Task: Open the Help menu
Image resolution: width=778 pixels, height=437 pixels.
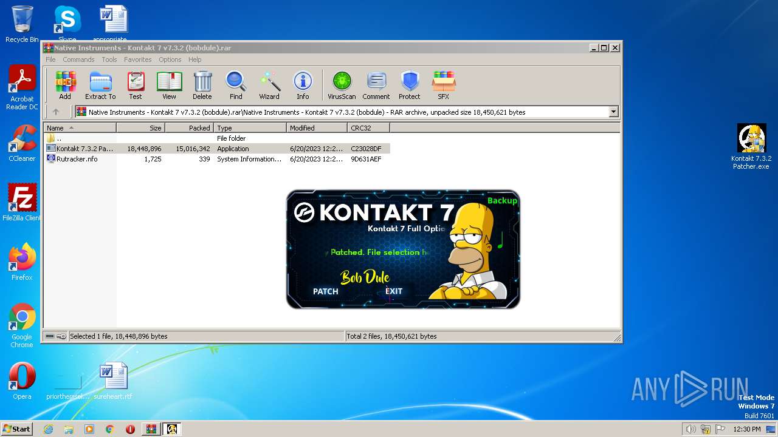Action: tap(194, 59)
